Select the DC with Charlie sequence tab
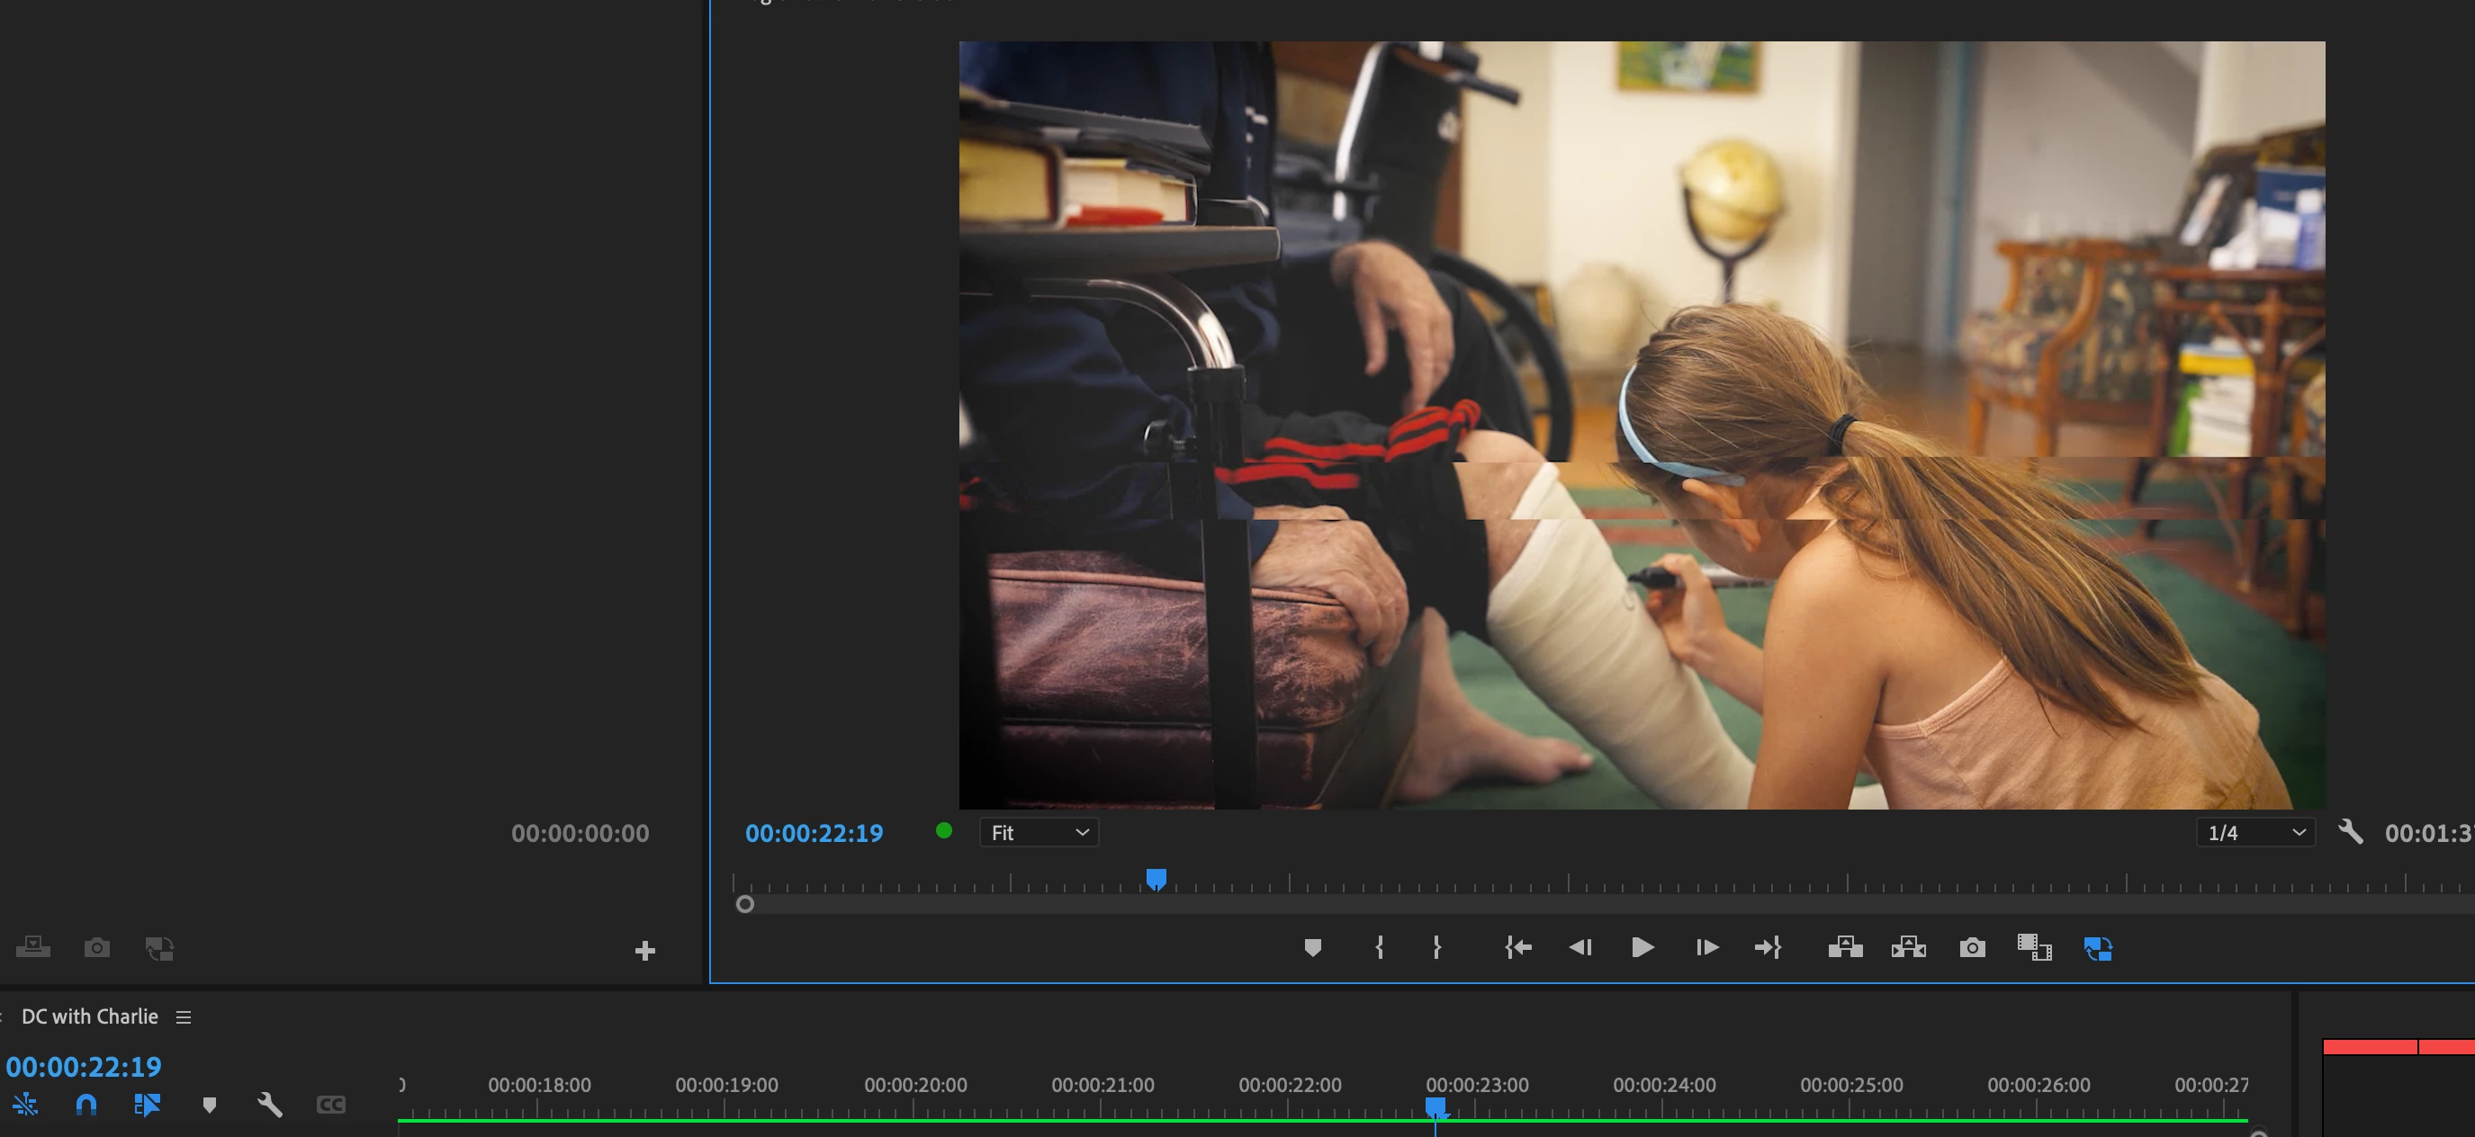 (x=89, y=1016)
